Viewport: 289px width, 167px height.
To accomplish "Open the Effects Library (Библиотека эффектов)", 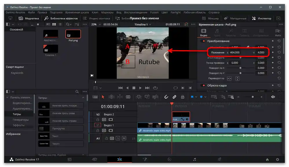I will pyautogui.click(x=61, y=18).
